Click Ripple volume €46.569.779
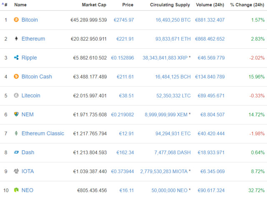The height and width of the screenshot is (199, 267). tap(211, 58)
